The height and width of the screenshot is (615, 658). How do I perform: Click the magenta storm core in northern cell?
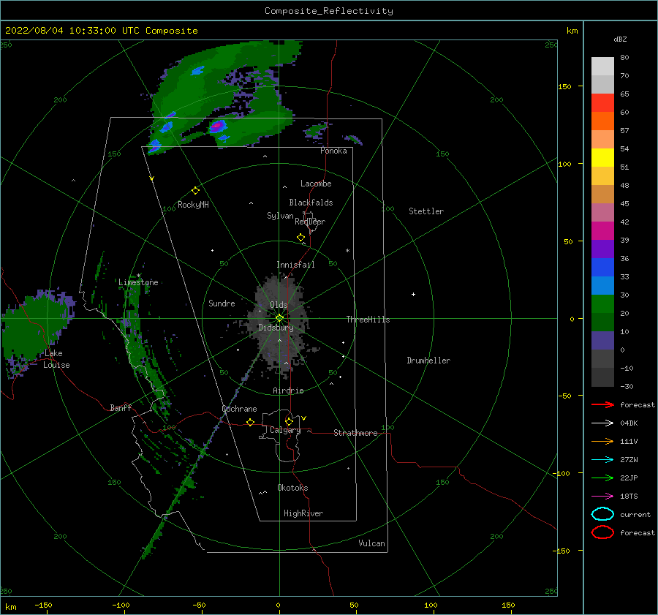(x=216, y=126)
